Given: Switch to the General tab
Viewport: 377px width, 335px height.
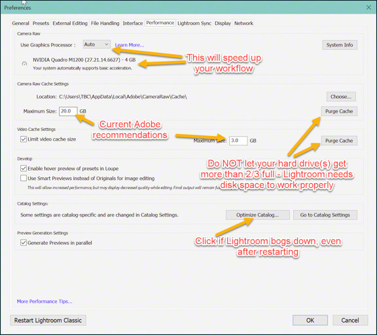Looking at the screenshot, I should [x=20, y=24].
